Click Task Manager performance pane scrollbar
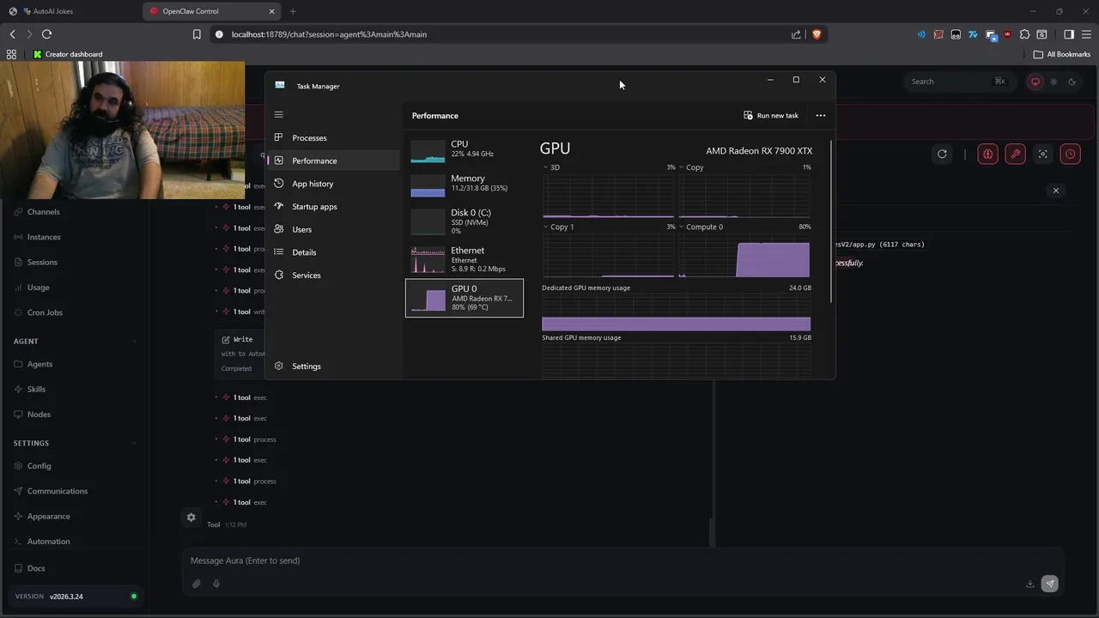This screenshot has width=1099, height=618. pyautogui.click(x=831, y=221)
